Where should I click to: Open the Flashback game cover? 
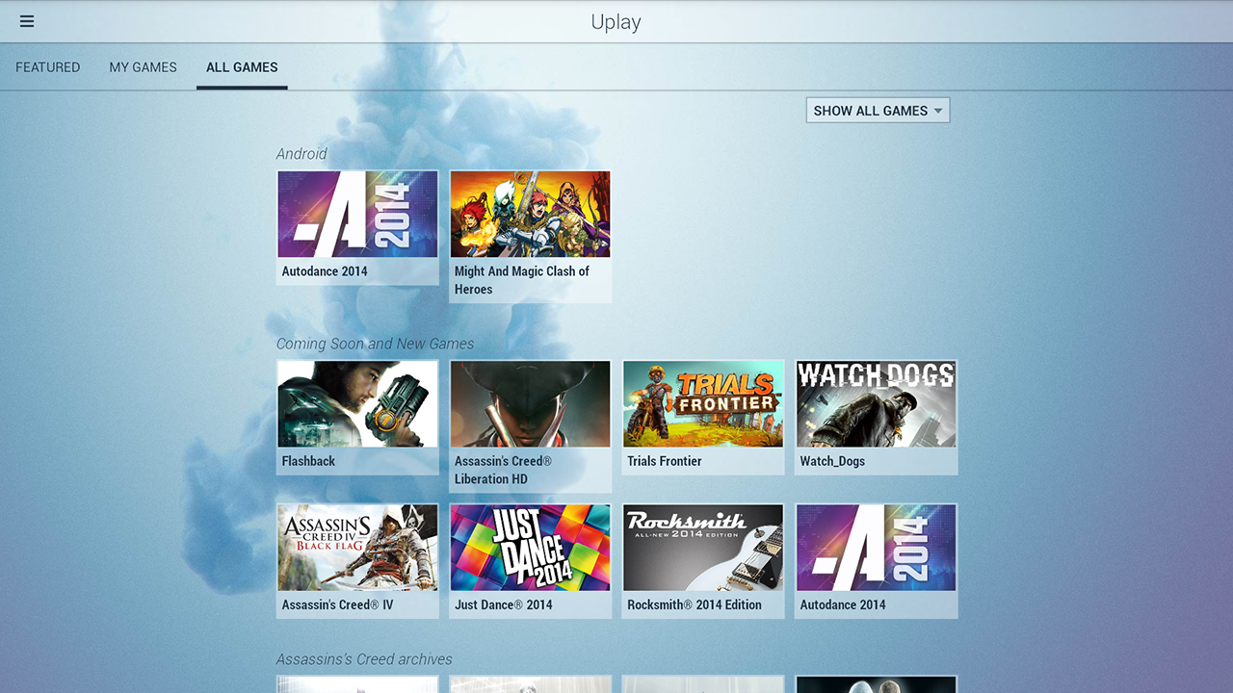click(x=357, y=404)
